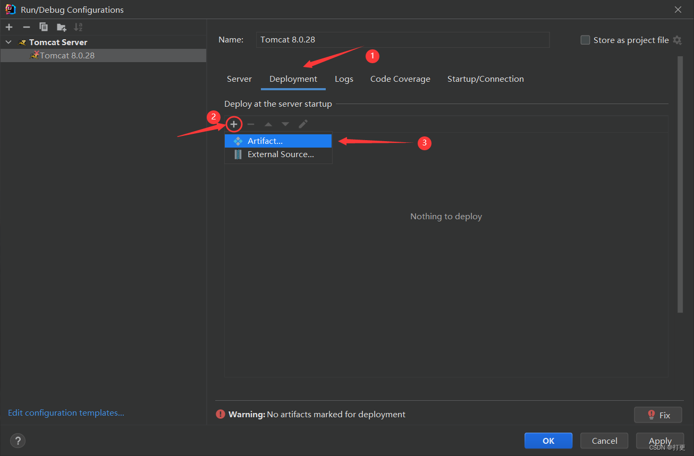
Task: Click the vertical scrollbar on right
Action: (680, 185)
